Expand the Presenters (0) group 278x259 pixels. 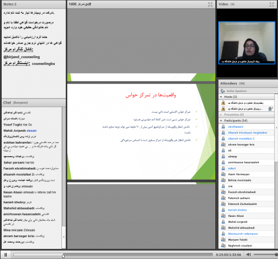[221, 115]
